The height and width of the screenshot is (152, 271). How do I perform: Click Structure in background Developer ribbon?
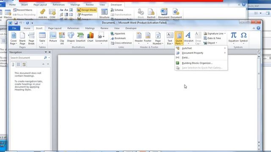(104, 14)
